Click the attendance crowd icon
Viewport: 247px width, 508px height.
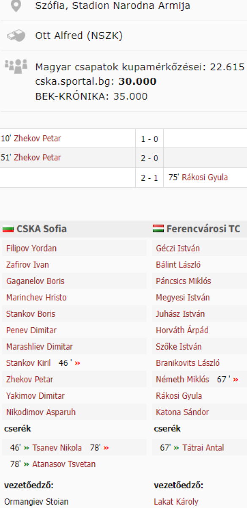[x=16, y=66]
